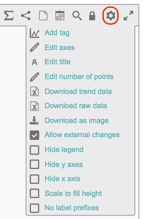
Task: Toggle the No label prefixes checkbox
Action: [34, 208]
